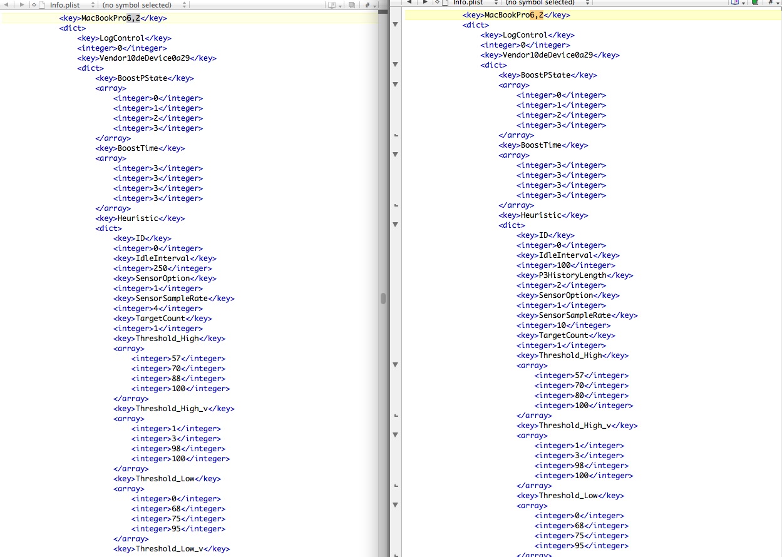The height and width of the screenshot is (557, 782).
Task: Go back in left editor pane history
Action: 6,4
